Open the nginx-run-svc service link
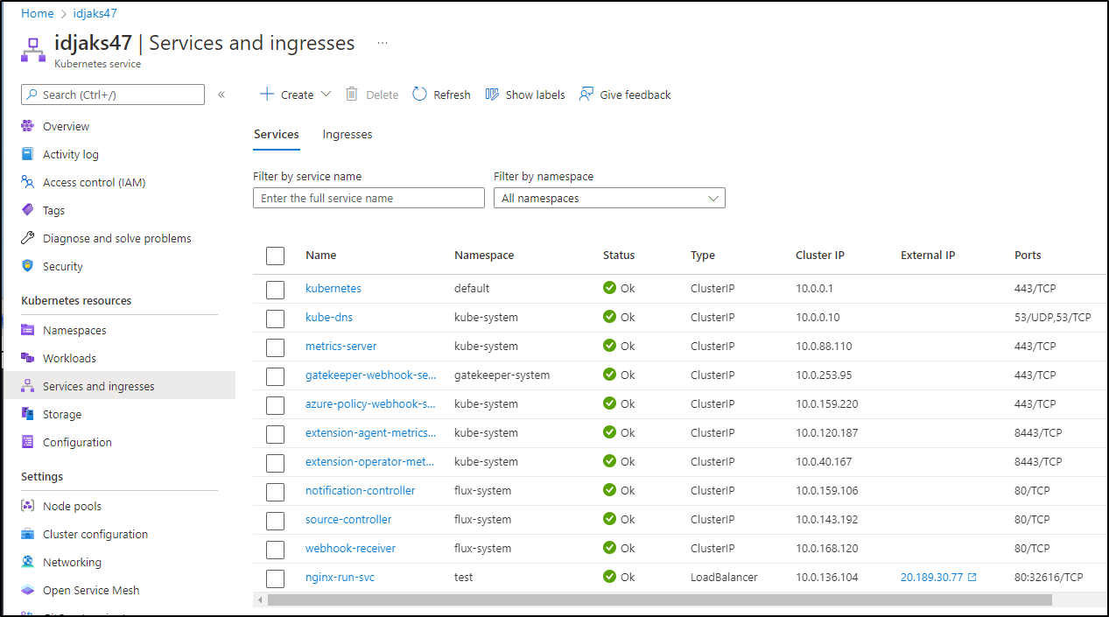 [340, 577]
